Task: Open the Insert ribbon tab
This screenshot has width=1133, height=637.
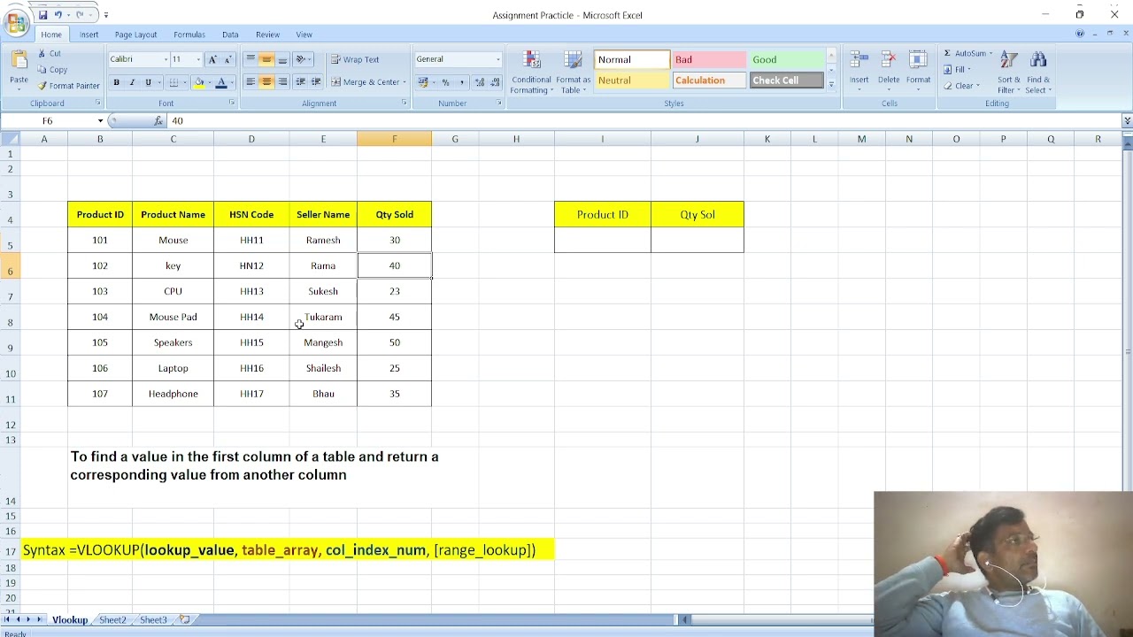Action: 89,35
